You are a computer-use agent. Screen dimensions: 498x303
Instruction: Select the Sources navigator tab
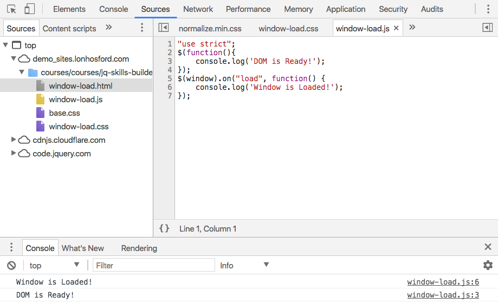(21, 29)
